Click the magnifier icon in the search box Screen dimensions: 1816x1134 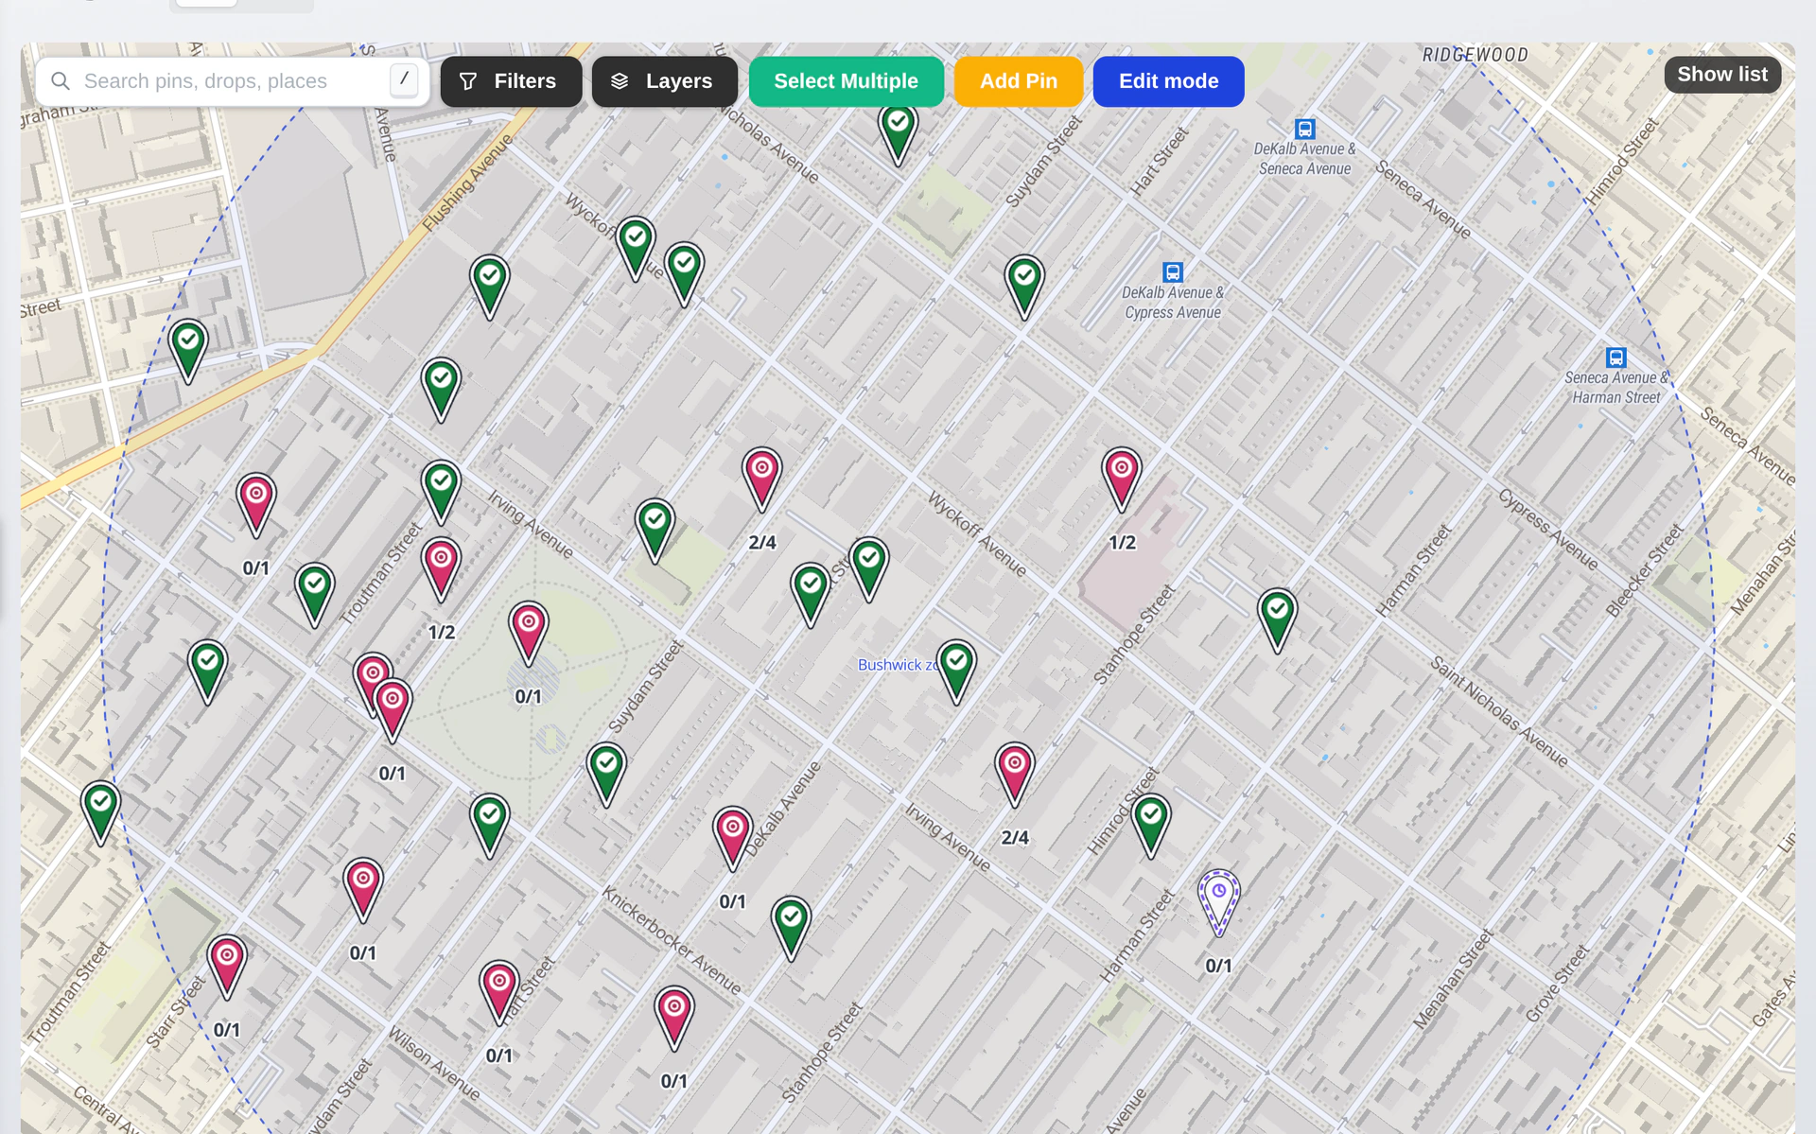(x=61, y=81)
